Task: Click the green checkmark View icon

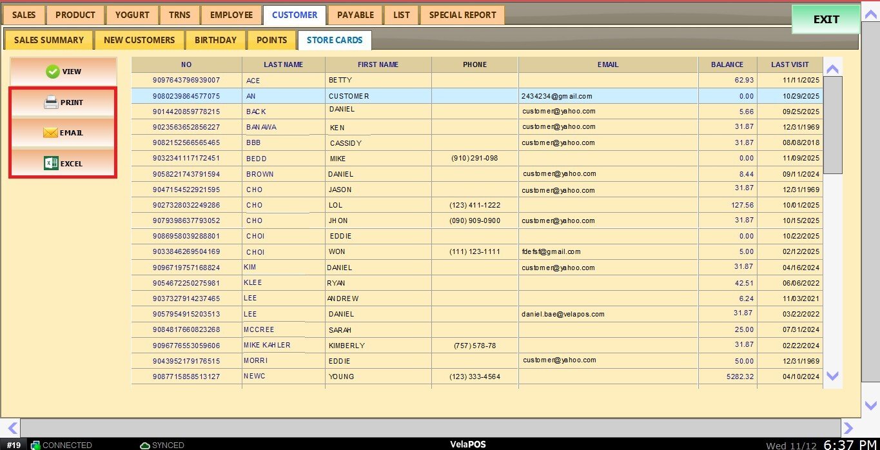Action: click(53, 72)
